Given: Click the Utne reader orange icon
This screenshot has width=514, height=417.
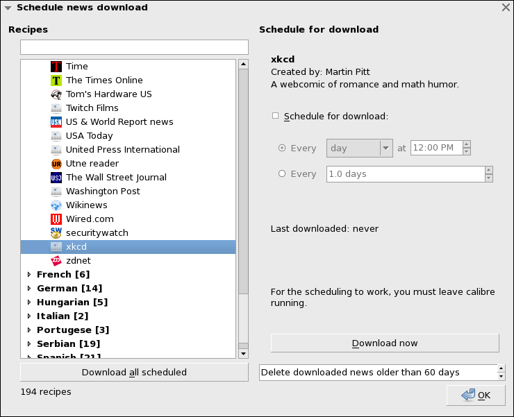Looking at the screenshot, I should tap(56, 164).
